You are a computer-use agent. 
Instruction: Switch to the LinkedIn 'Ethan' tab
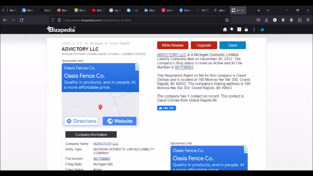150,10
